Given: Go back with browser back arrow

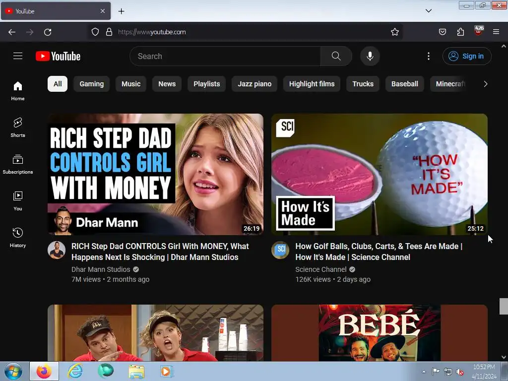Looking at the screenshot, I should 12,32.
